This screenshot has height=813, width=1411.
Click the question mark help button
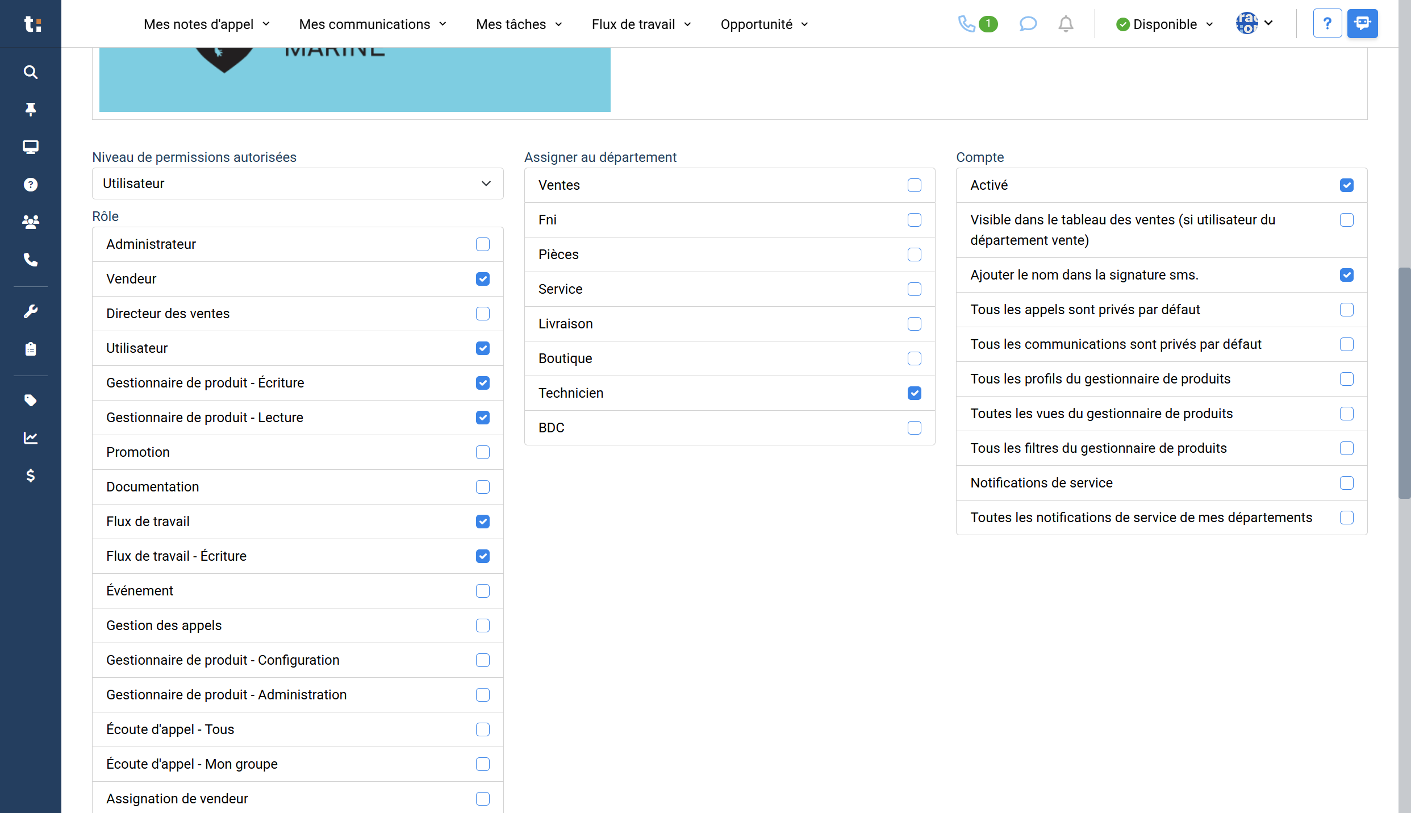point(1327,24)
